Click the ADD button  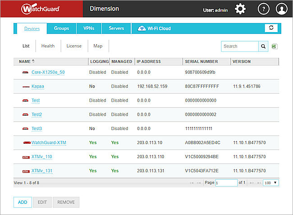pos(23,202)
